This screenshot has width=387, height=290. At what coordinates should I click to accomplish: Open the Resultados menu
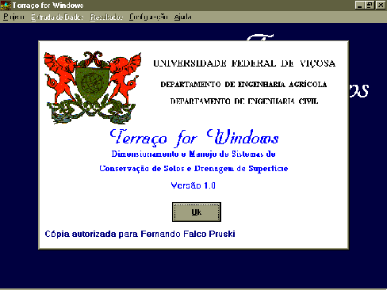(106, 17)
